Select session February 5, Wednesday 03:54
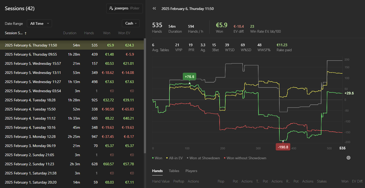This screenshot has height=188, width=365. 72,91
